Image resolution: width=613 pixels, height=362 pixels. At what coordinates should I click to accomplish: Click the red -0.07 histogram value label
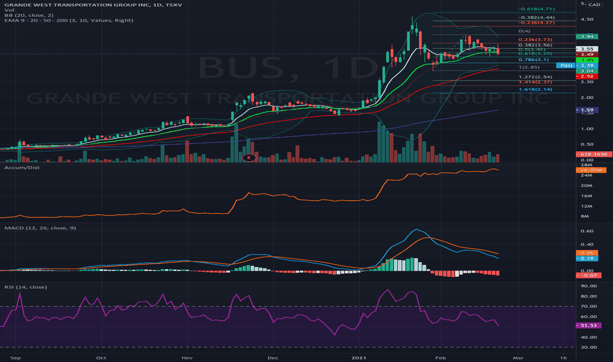tap(589, 276)
